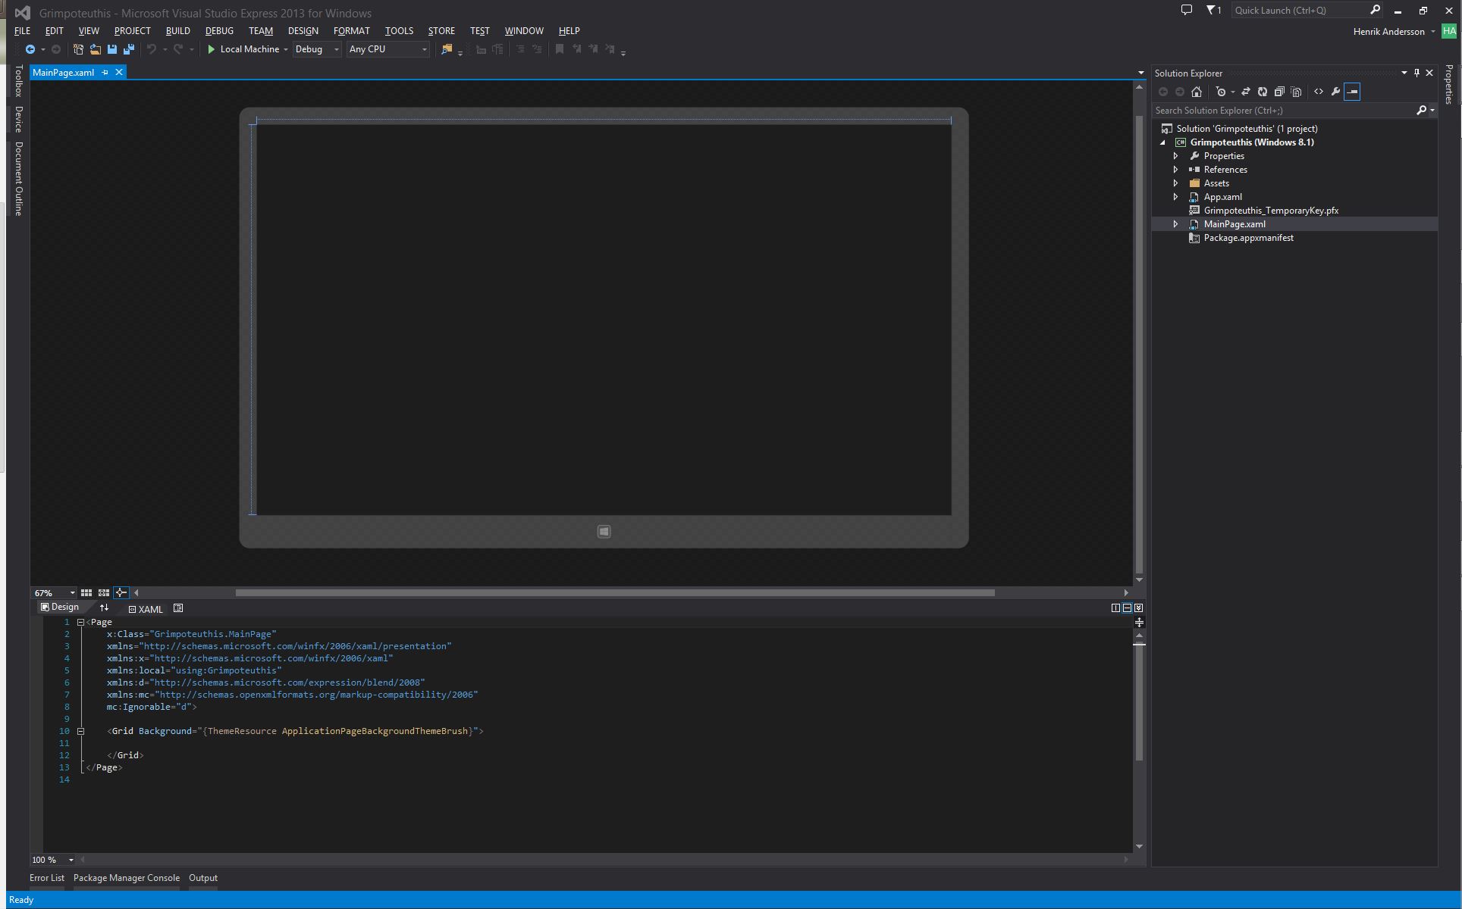The width and height of the screenshot is (1462, 909).
Task: Toggle snapping to snaplines
Action: tap(121, 592)
